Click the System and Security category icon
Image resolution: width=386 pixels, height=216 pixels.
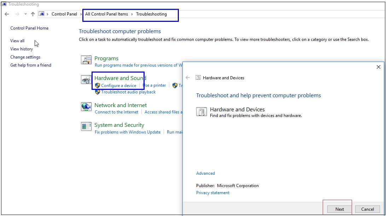pos(86,126)
